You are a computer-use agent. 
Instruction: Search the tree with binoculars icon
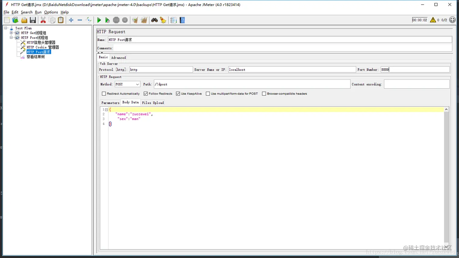155,20
